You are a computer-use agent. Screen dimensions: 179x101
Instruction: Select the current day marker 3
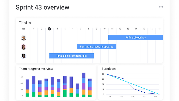pos(49,29)
